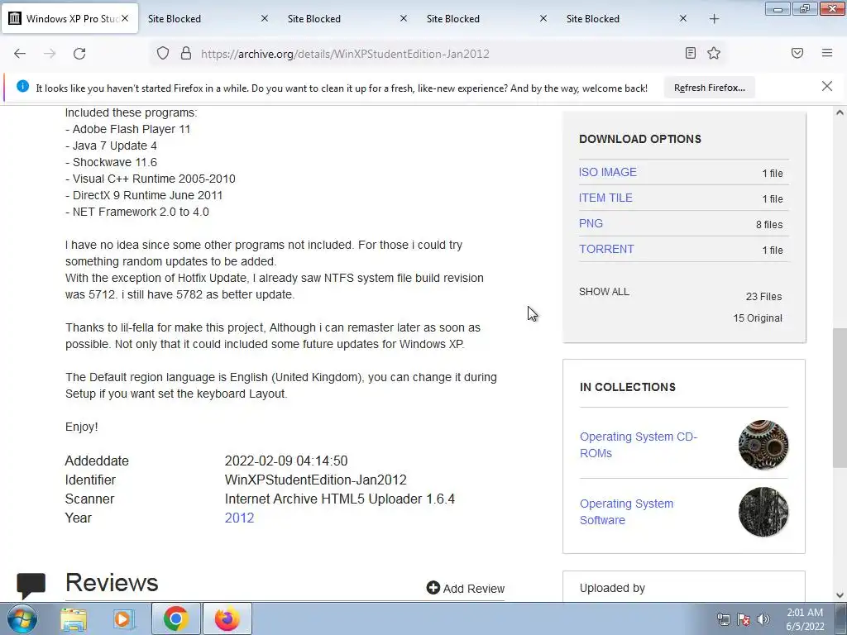Click the CD-ROMs collection gear thumbnail
Viewport: 847px width, 635px height.
point(763,445)
